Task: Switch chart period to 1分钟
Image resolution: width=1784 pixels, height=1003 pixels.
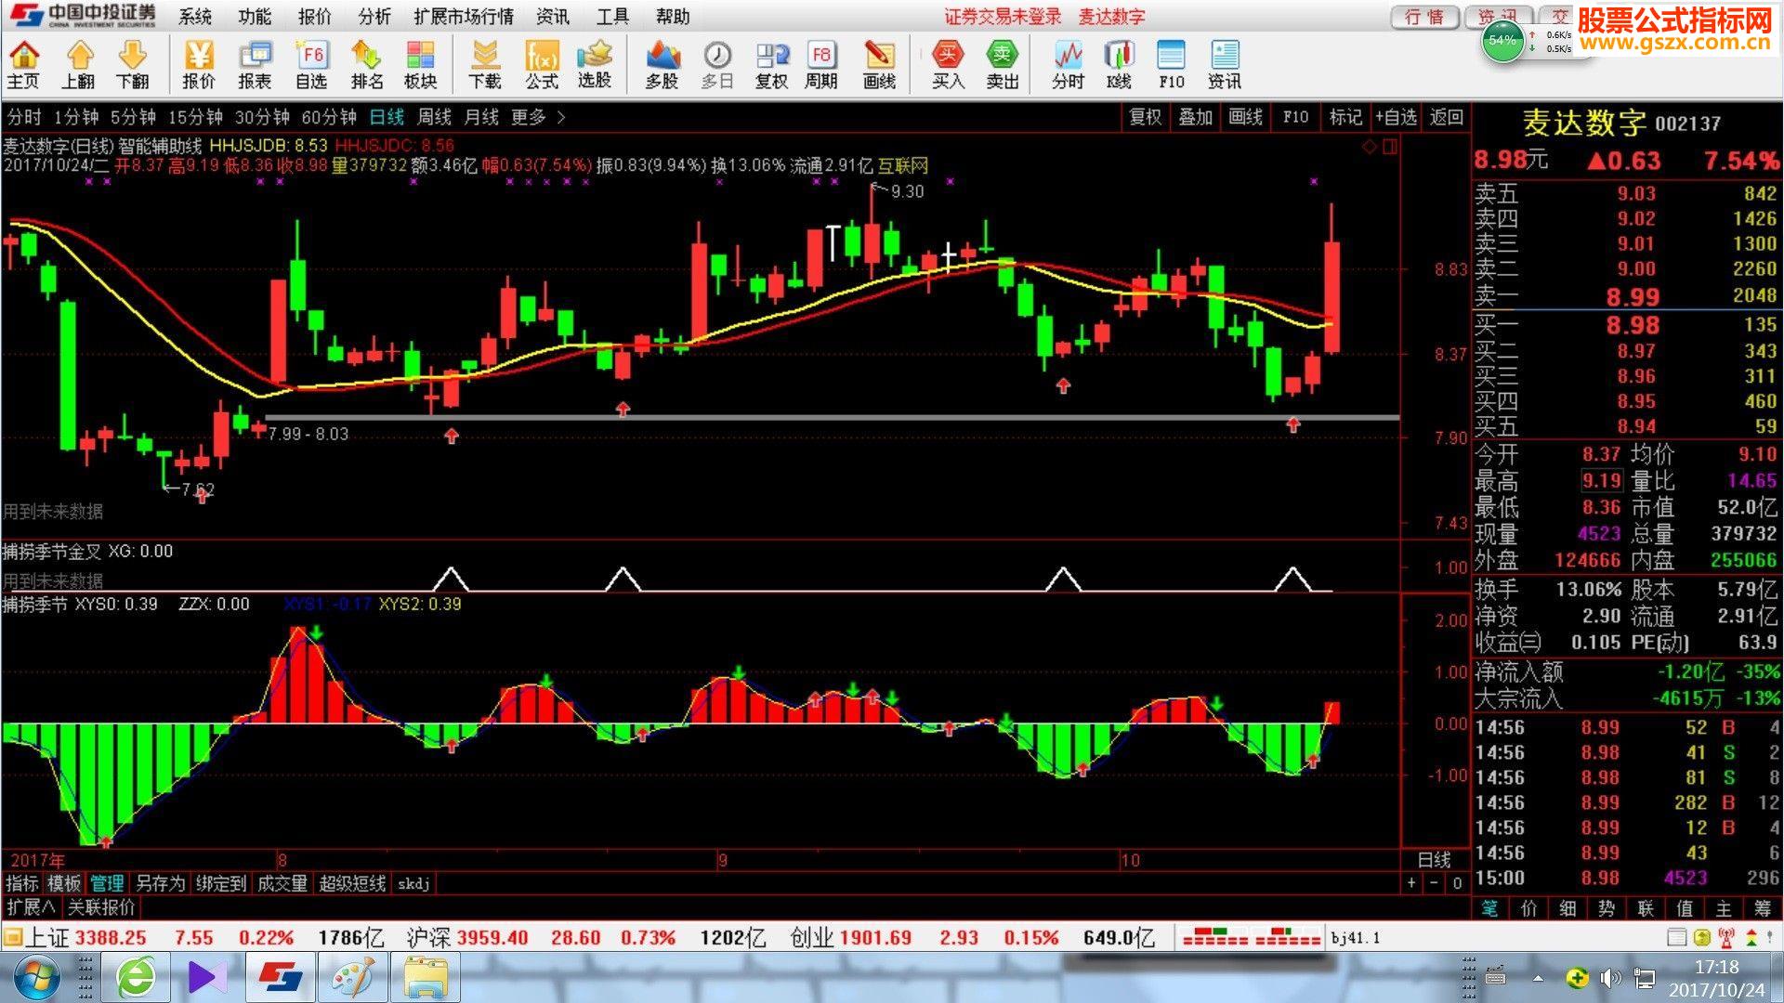Action: [x=76, y=117]
